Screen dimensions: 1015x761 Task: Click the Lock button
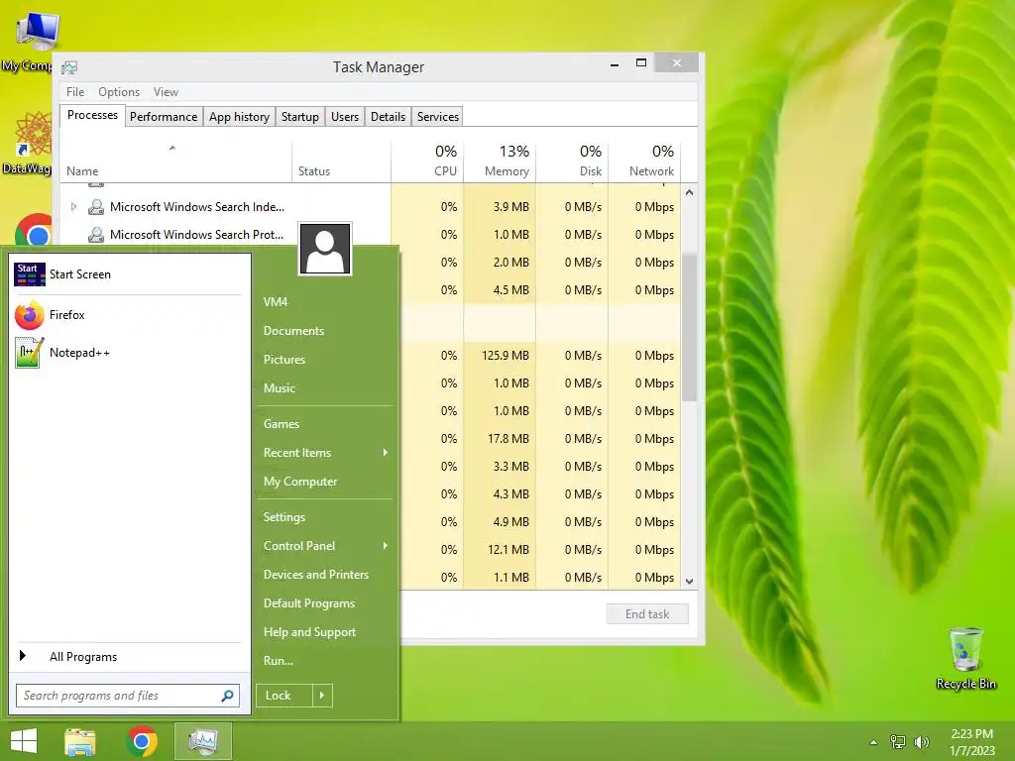click(284, 696)
